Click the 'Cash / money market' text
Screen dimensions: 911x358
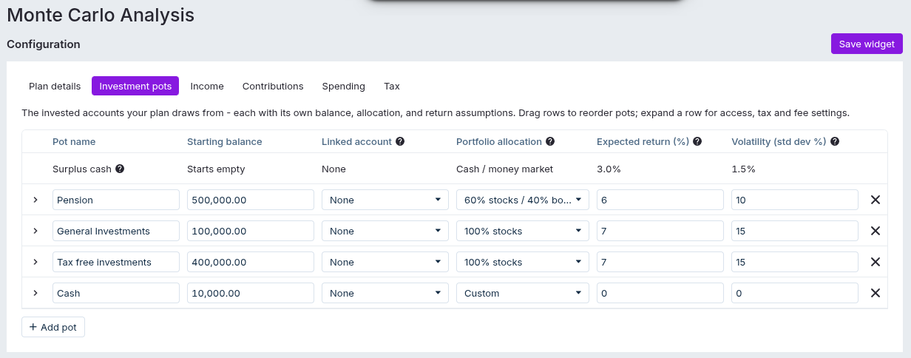[504, 169]
